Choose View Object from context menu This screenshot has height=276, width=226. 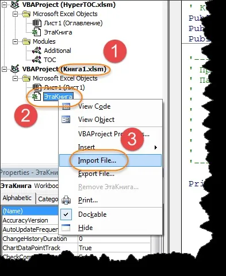tap(110, 120)
